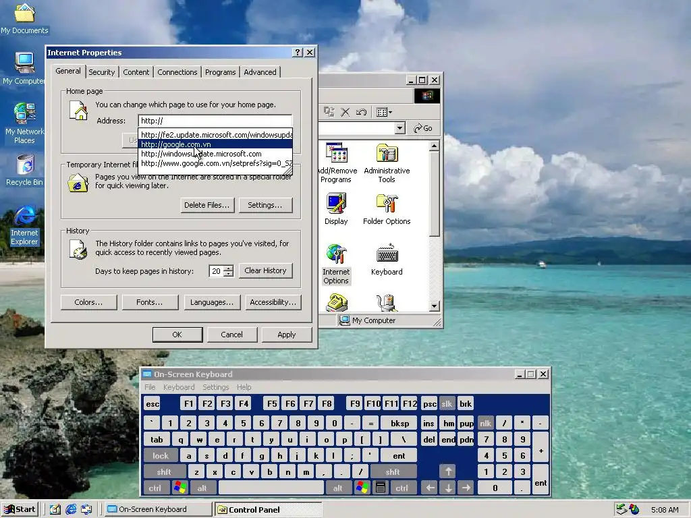Screen dimensions: 691x518
Task: Toggle the left alt key
Action: (x=202, y=488)
